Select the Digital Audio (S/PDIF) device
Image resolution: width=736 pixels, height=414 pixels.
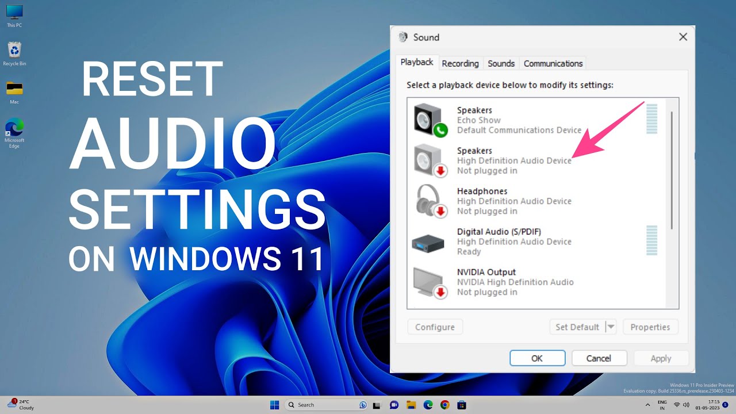point(517,241)
